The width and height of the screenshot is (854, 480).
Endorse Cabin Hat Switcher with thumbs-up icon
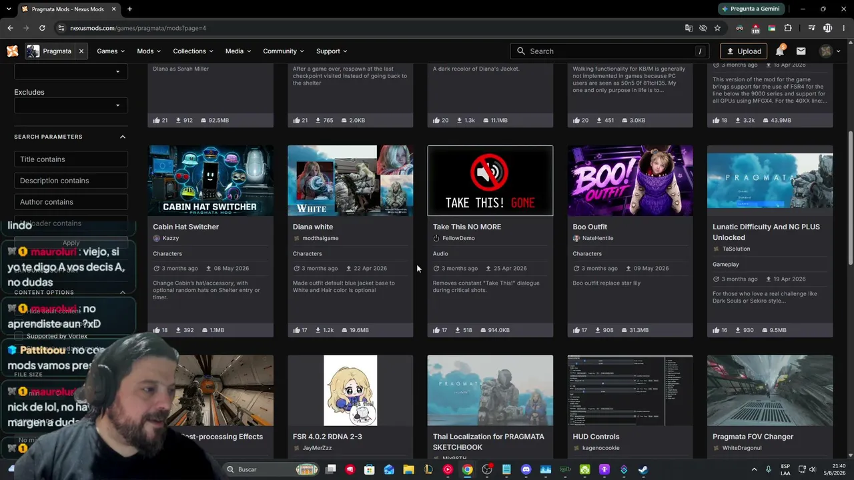[156, 330]
